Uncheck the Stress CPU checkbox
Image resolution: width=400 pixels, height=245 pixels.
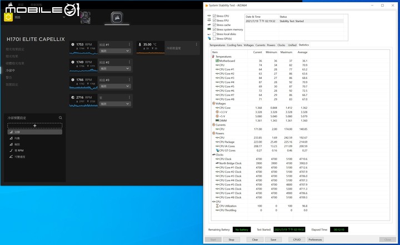coord(214,16)
